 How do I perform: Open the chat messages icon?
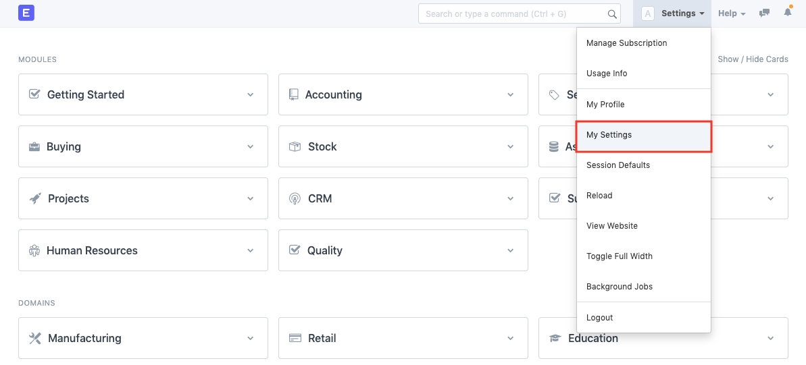tap(764, 13)
